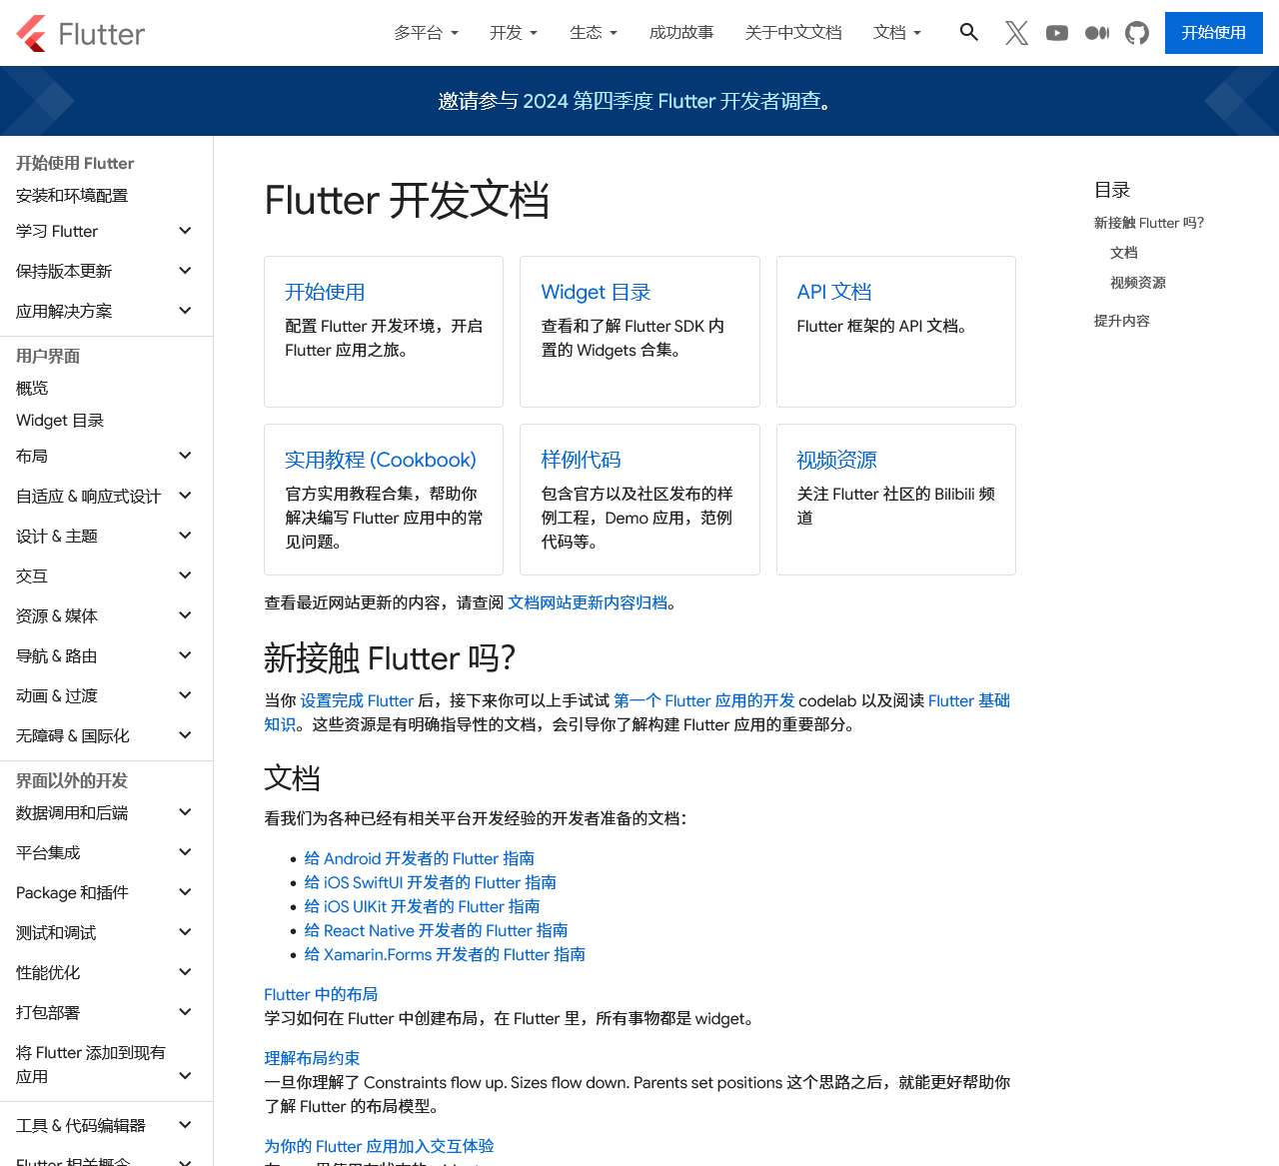This screenshot has height=1166, width=1279.
Task: Open the 理解布局约束 link
Action: point(312,1058)
